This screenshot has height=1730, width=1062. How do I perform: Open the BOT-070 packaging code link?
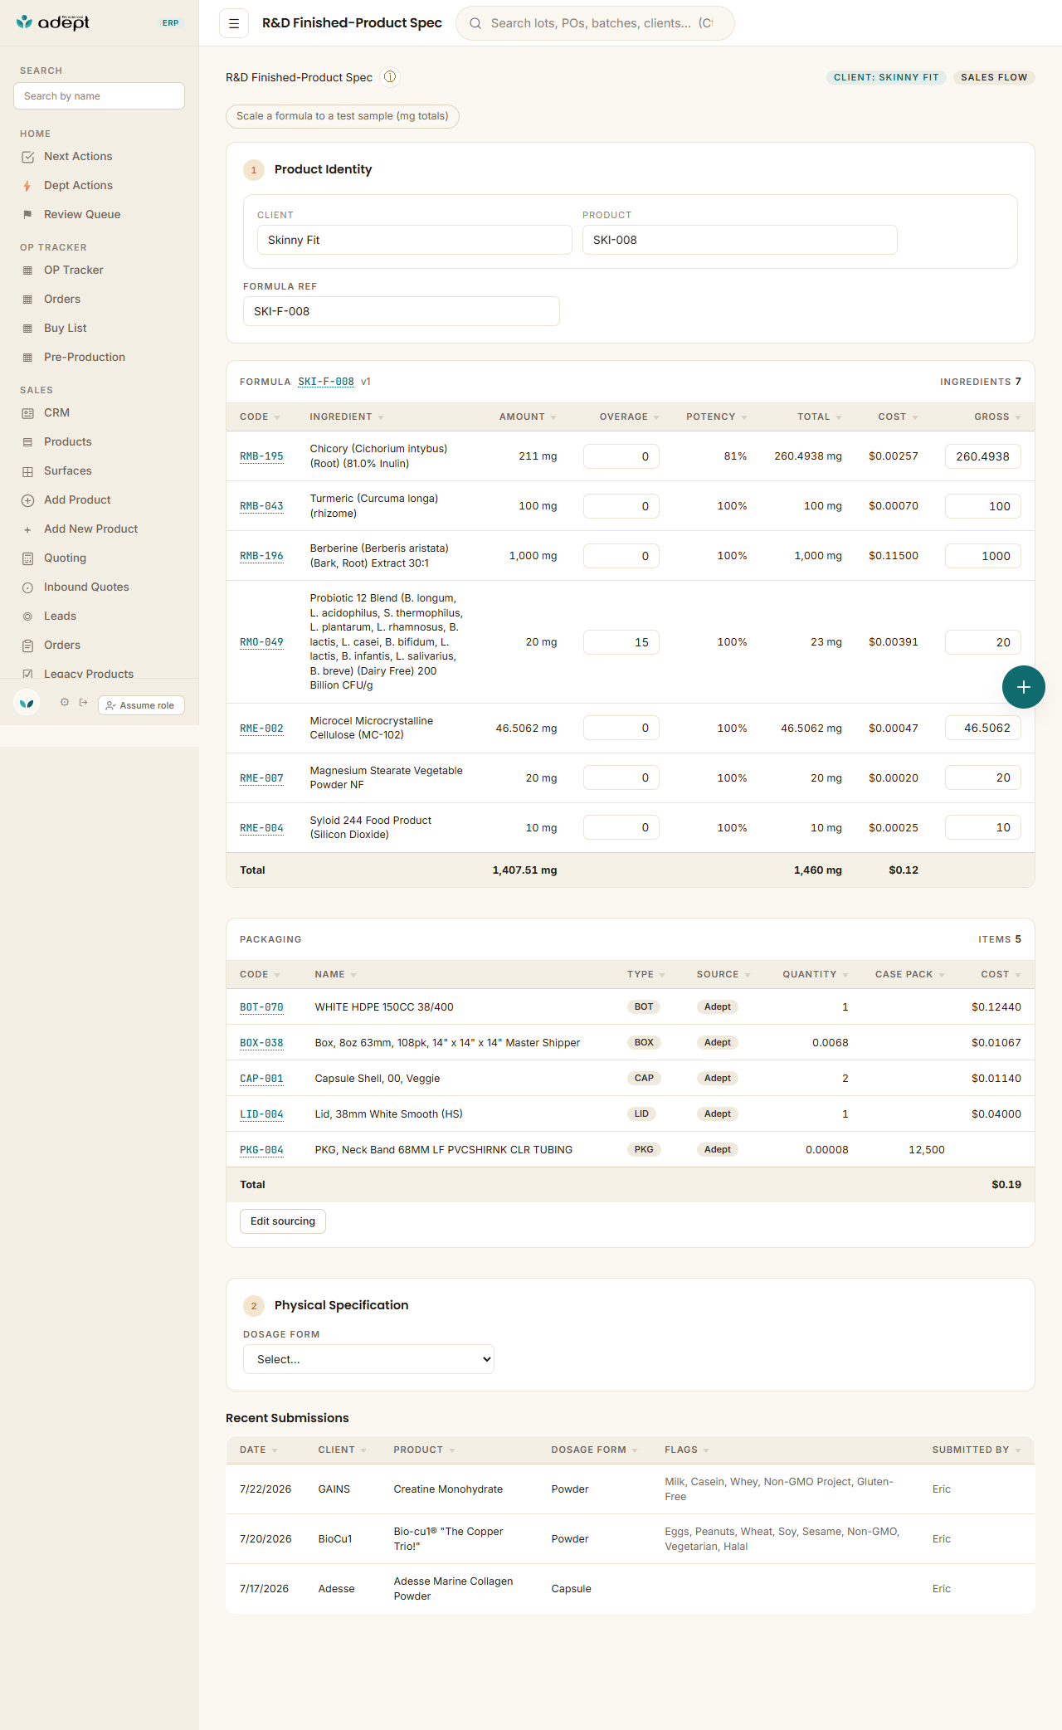[x=261, y=1007]
